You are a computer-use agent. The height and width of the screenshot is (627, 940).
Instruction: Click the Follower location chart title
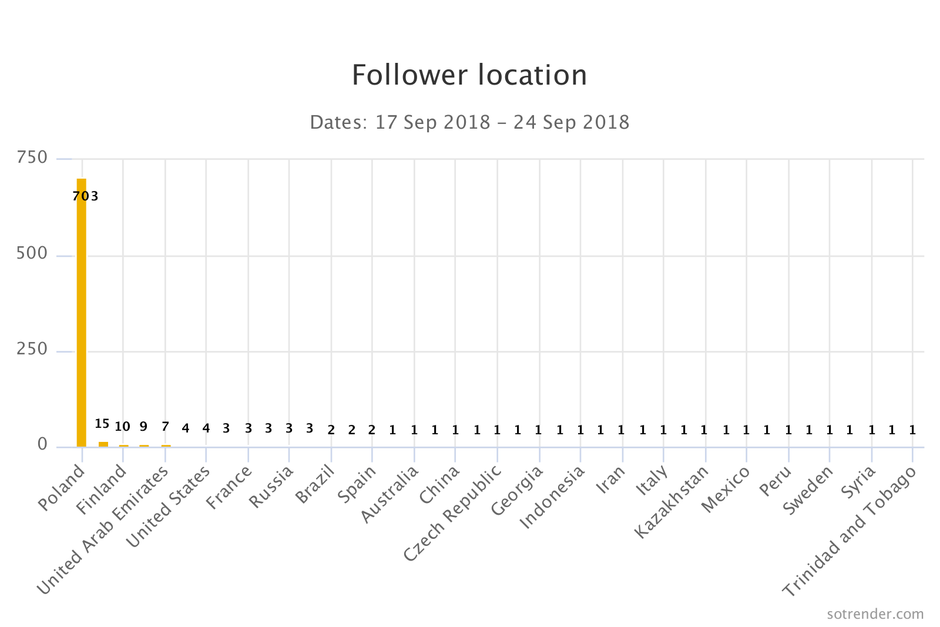[x=469, y=75]
